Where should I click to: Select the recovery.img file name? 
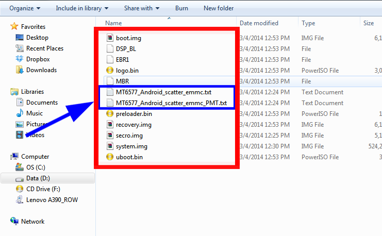(x=134, y=125)
